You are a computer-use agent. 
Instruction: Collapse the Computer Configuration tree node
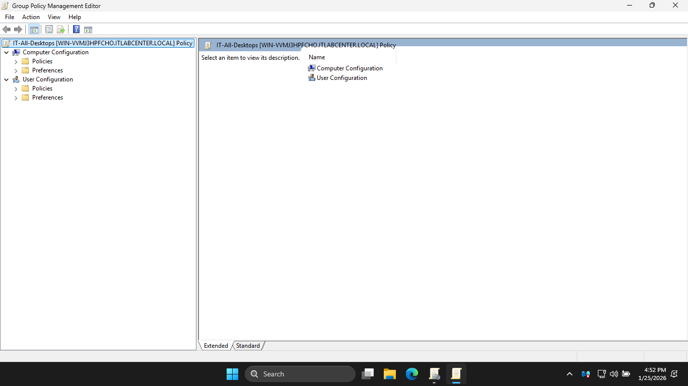pos(6,52)
